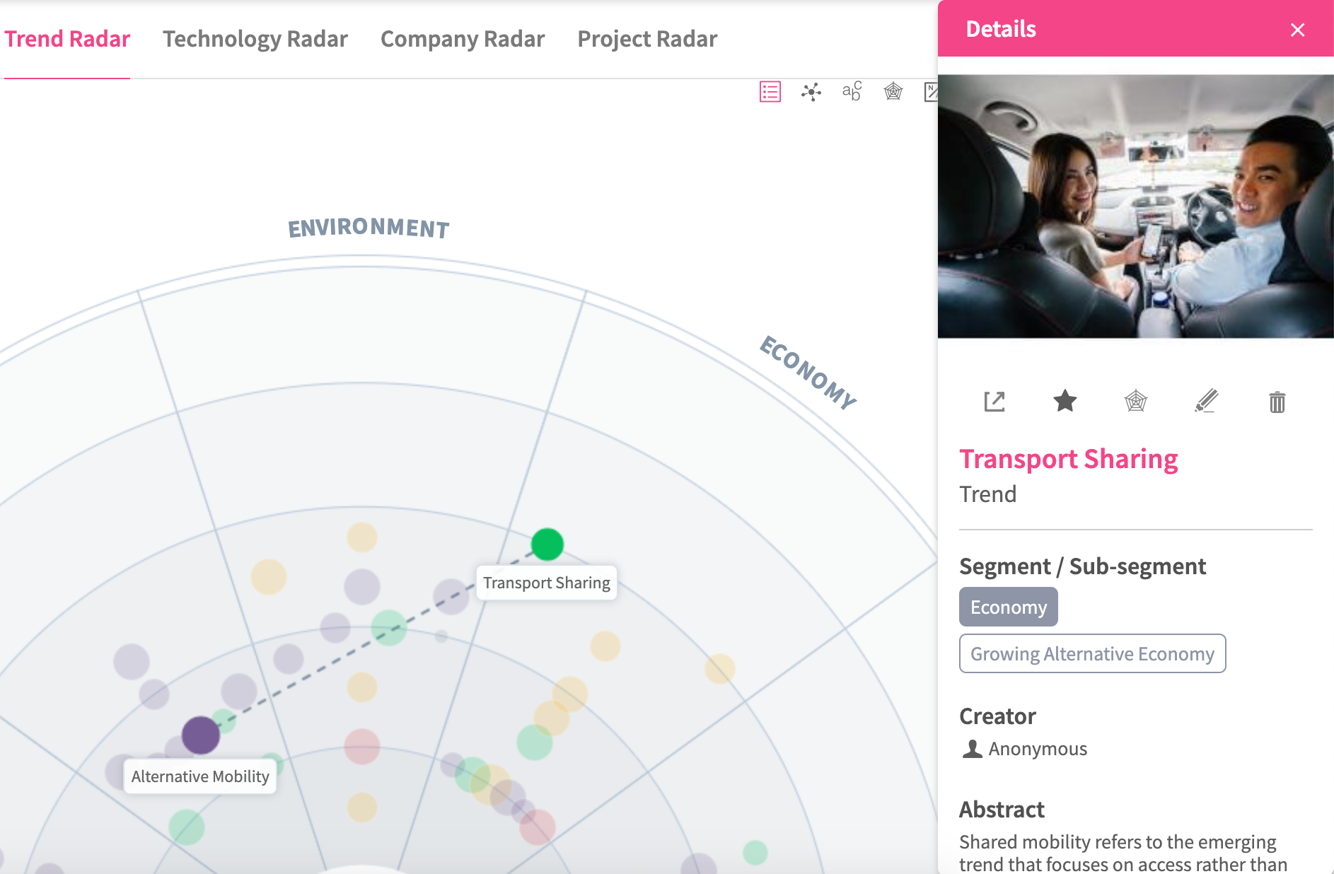Go to the Project Radar tab
This screenshot has height=874, width=1334.
tap(646, 39)
